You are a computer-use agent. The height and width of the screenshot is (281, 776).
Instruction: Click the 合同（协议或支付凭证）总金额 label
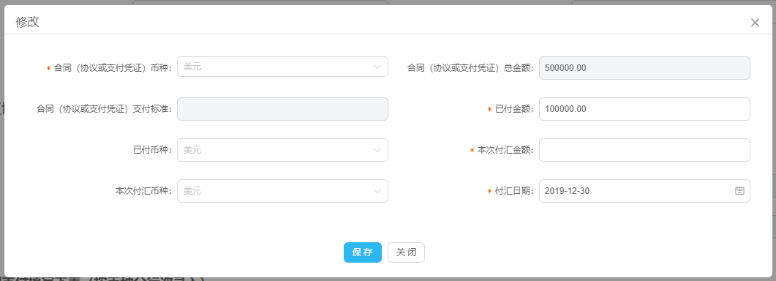(471, 68)
